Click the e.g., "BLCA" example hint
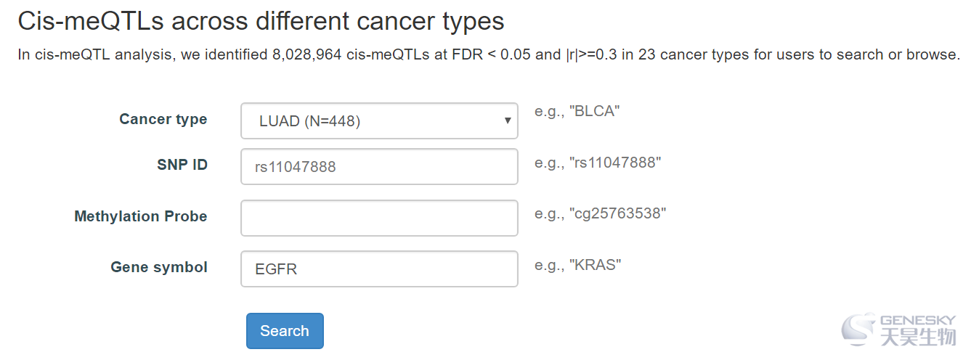The height and width of the screenshot is (352, 971). point(577,111)
